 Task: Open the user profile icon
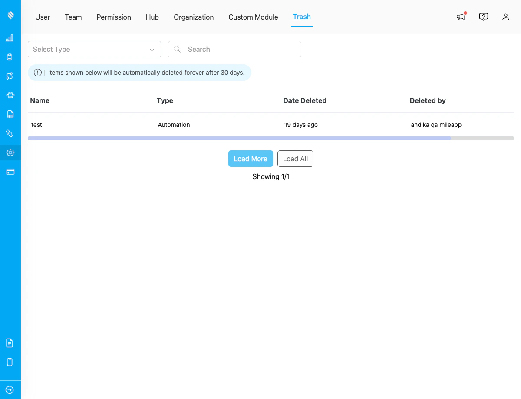(x=506, y=17)
